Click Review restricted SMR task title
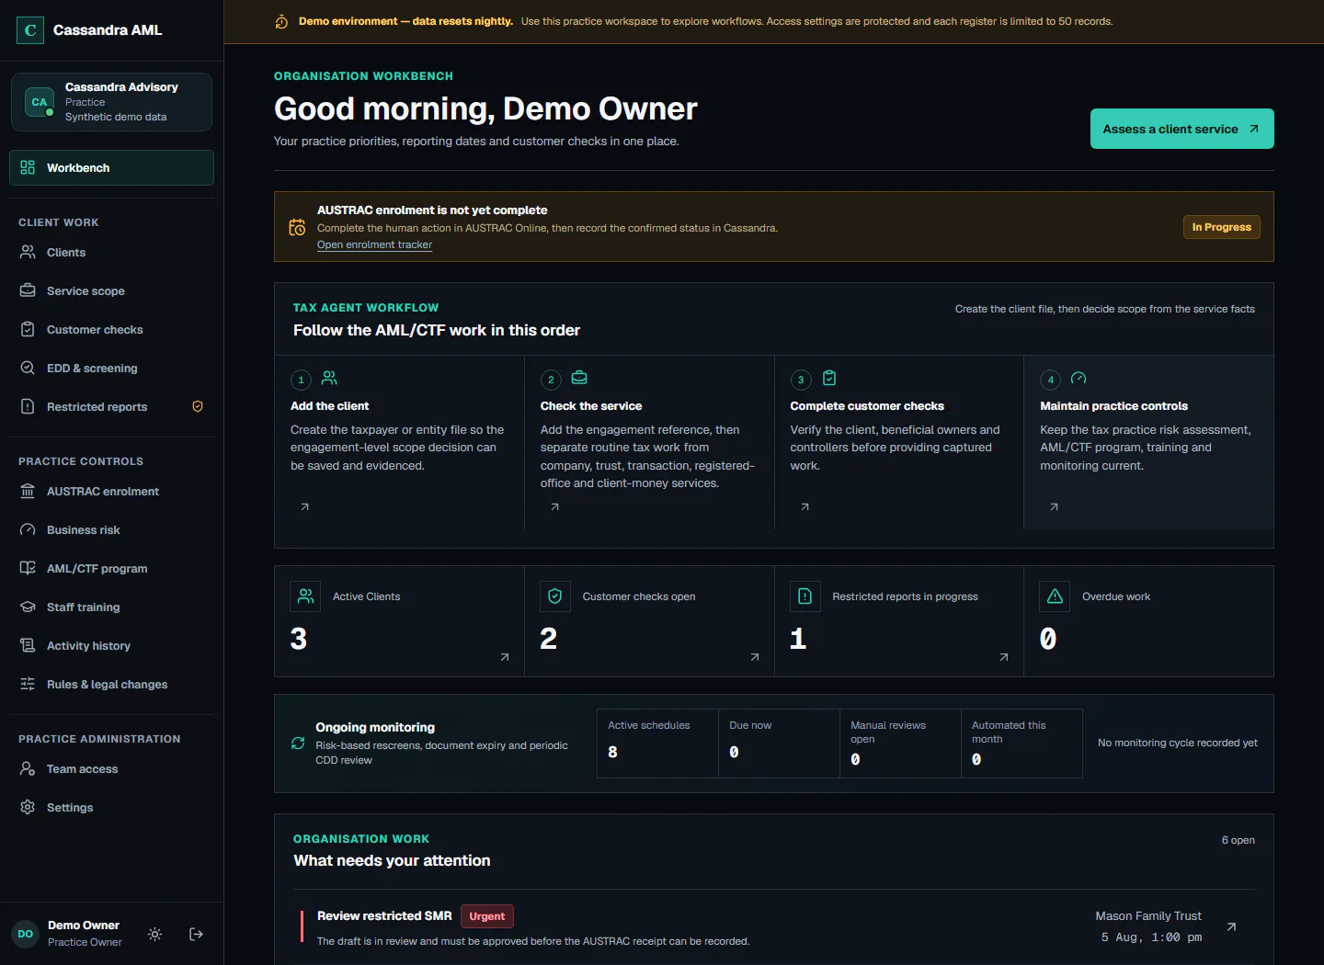 pos(384,916)
